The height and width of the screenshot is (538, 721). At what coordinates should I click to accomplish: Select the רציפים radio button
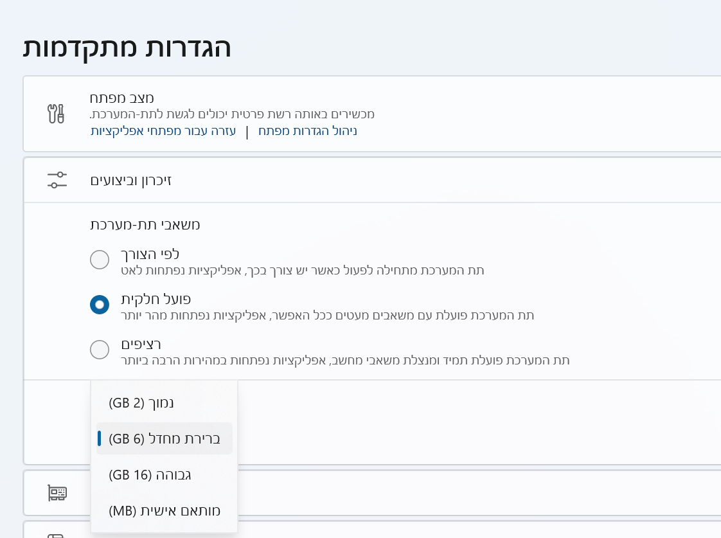[x=100, y=350]
